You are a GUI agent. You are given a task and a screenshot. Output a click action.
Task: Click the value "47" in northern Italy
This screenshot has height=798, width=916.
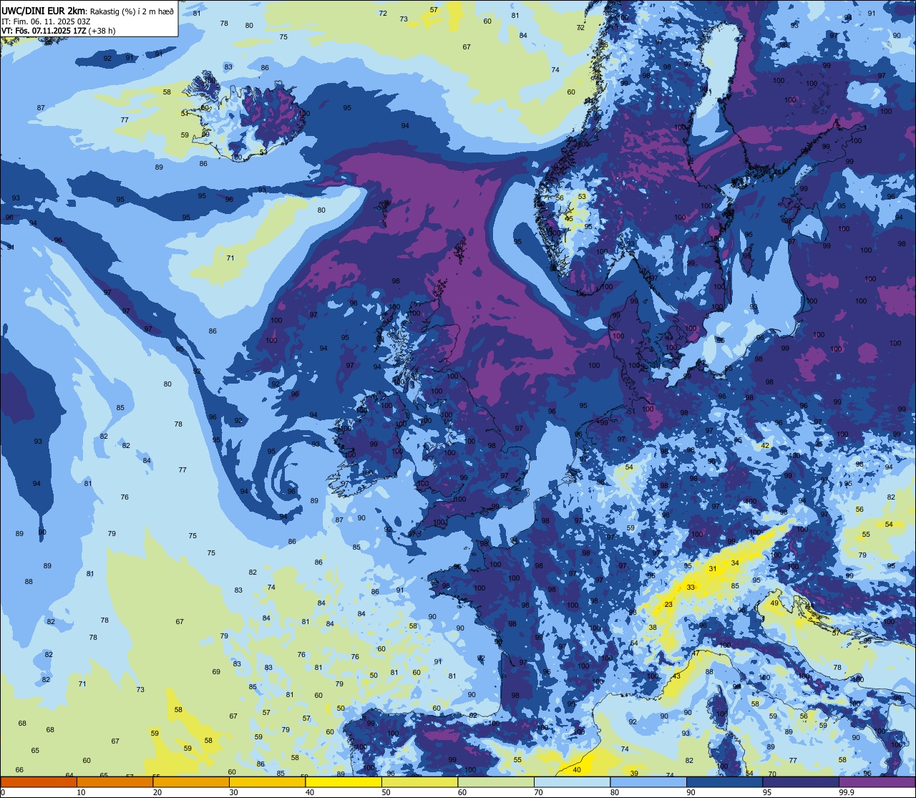(x=696, y=653)
